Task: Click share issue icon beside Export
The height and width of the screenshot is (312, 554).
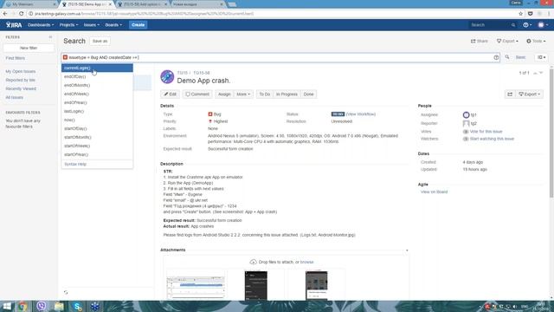Action: 510,94
